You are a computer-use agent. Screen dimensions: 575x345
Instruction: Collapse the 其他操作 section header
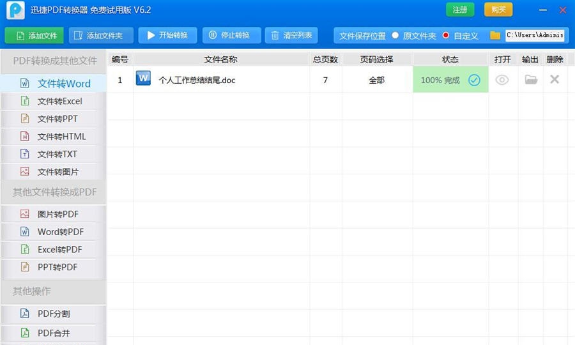[54, 291]
